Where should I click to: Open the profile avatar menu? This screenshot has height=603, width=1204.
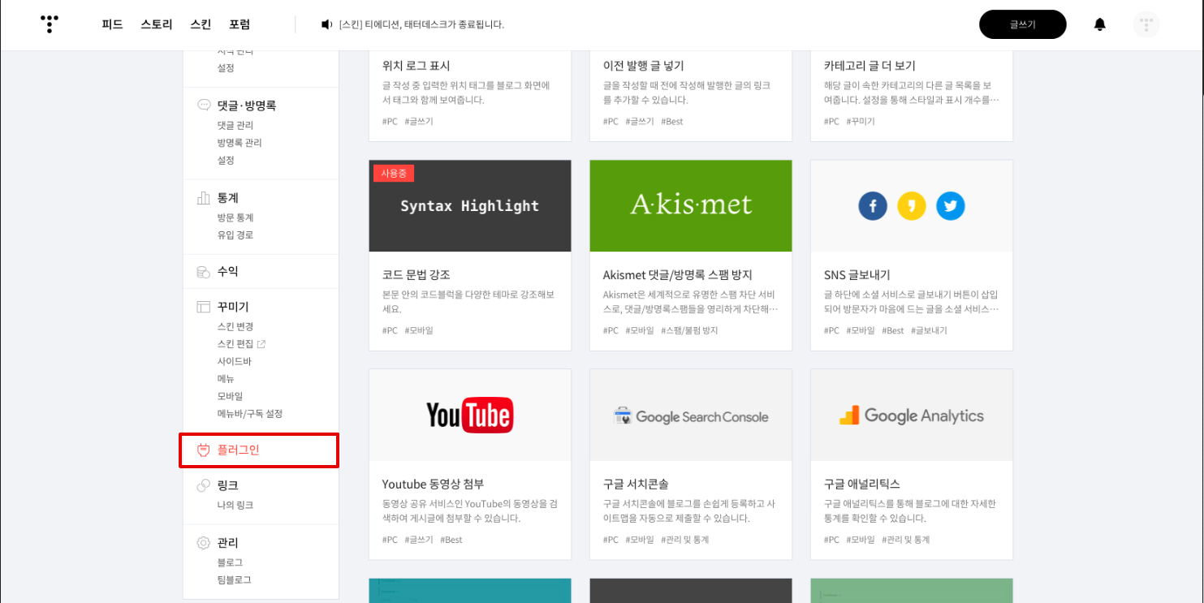point(1146,24)
